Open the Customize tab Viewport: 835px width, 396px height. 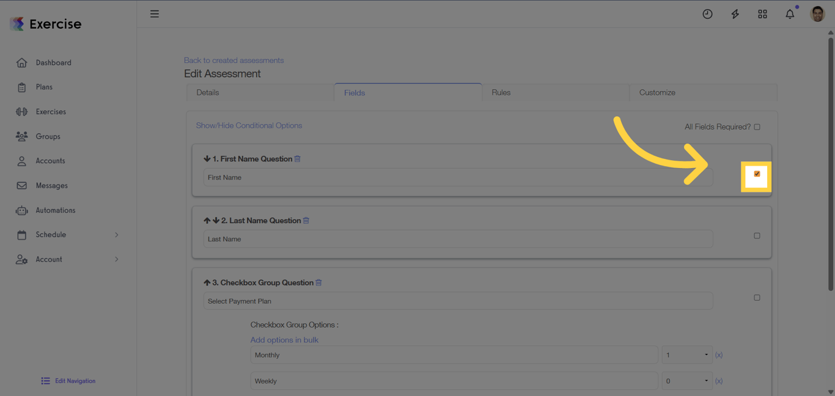click(657, 92)
